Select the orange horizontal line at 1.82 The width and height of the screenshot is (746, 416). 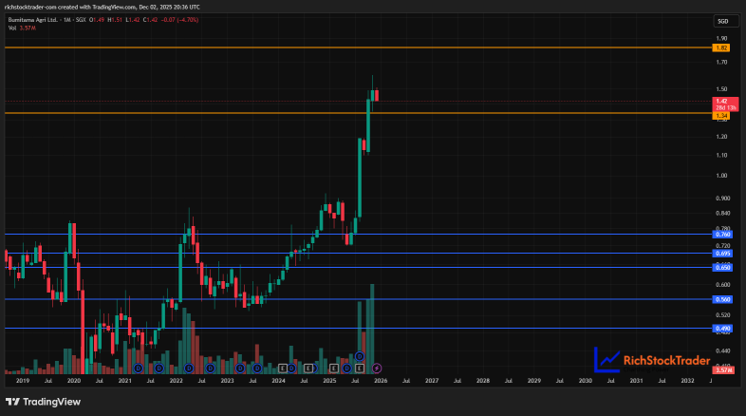[357, 47]
